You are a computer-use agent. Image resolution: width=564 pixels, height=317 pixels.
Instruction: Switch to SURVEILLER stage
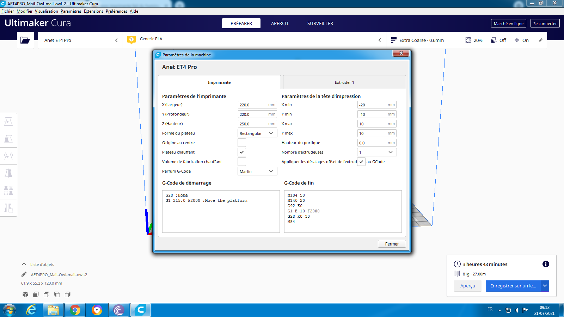pyautogui.click(x=320, y=23)
